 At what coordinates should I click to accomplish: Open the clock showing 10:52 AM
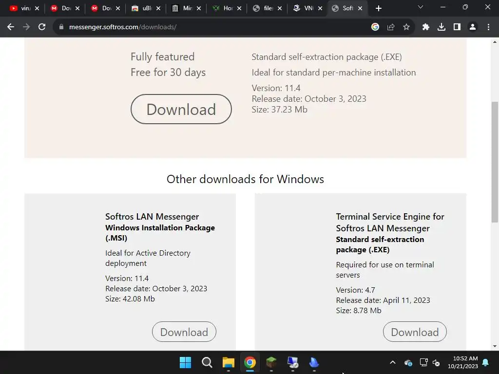coord(463,362)
